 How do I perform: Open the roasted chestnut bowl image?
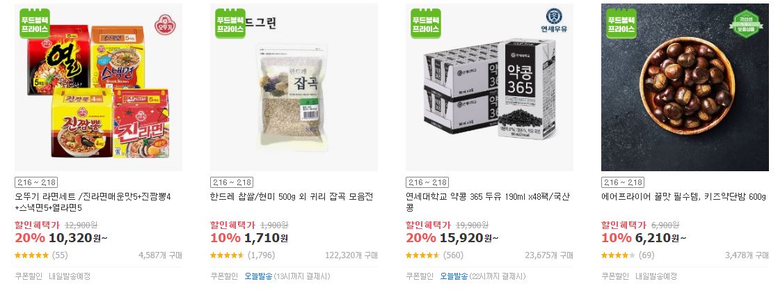pyautogui.click(x=685, y=88)
